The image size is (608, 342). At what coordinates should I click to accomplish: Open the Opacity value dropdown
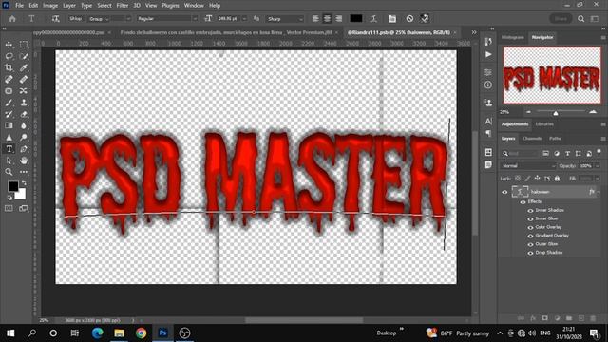(598, 166)
